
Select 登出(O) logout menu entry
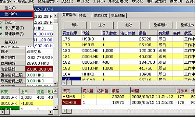[16, 14]
